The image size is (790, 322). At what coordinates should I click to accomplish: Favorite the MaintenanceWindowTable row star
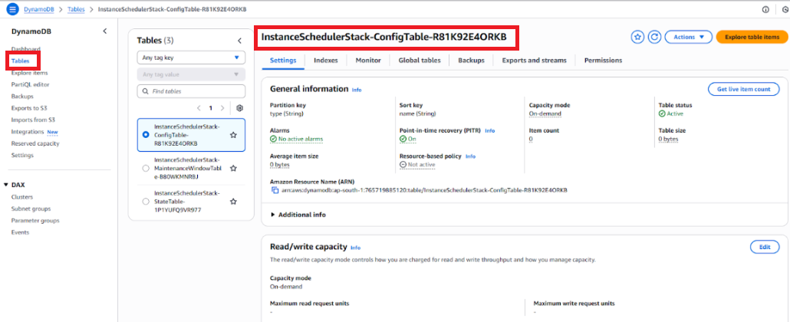233,169
